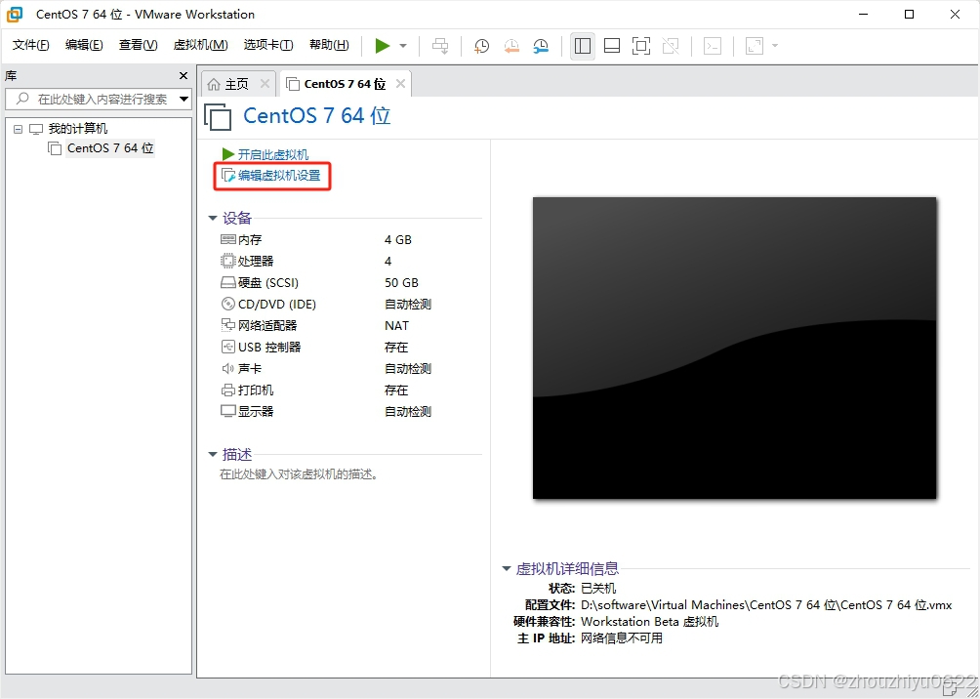Click the VMware Workstation title bar icon

15,14
